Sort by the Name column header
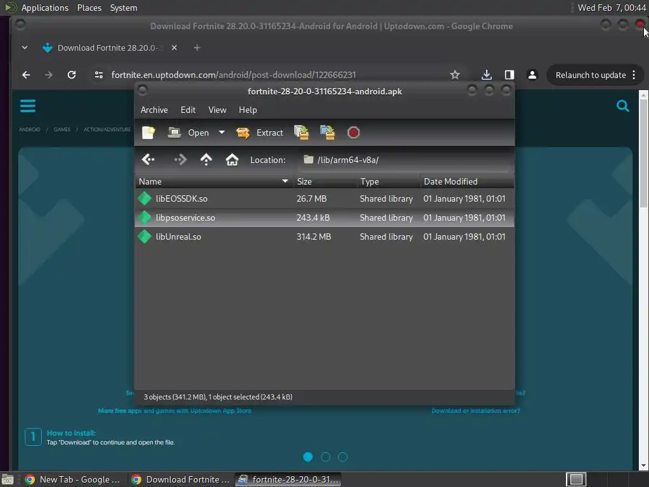Screen dimensions: 649x487 214,181
